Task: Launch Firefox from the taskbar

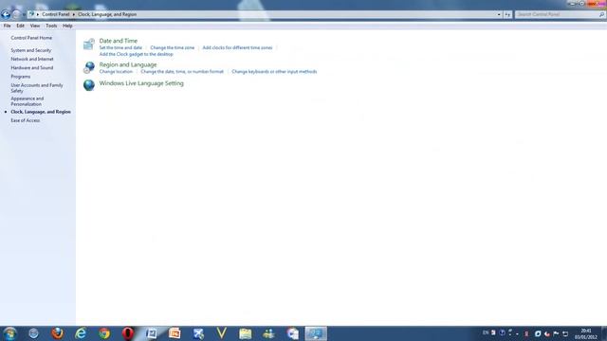Action: pyautogui.click(x=57, y=333)
